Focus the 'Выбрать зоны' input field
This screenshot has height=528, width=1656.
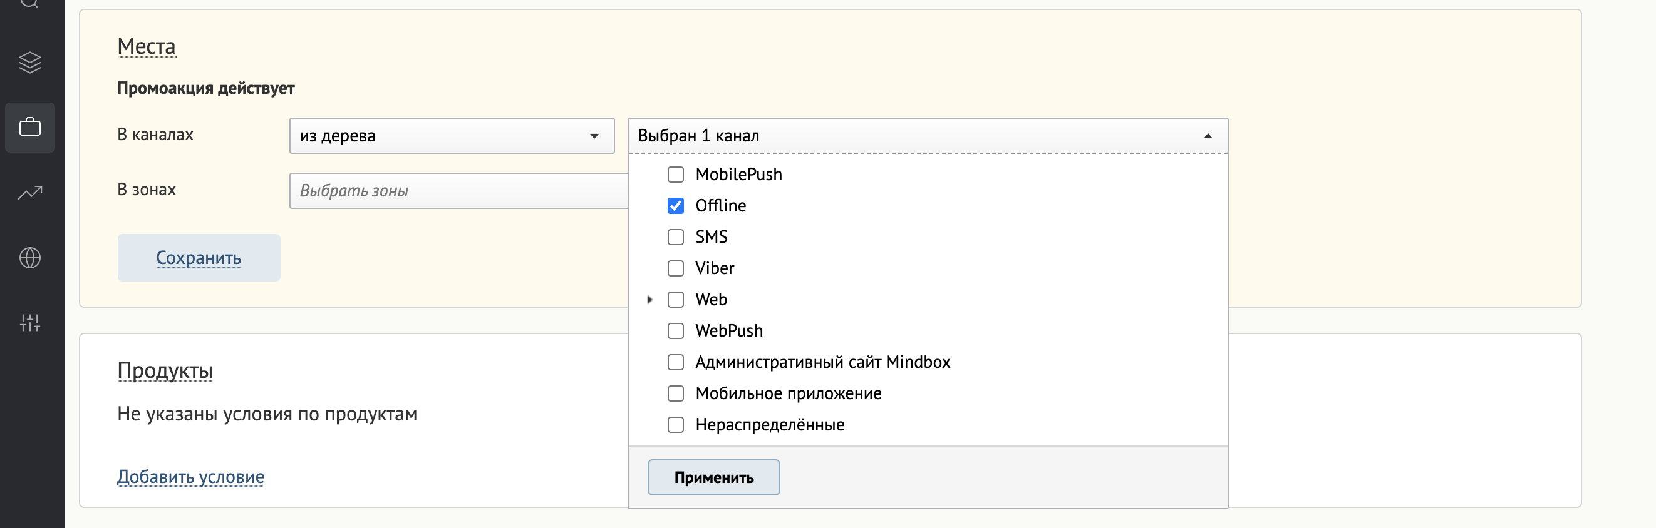[x=458, y=191]
